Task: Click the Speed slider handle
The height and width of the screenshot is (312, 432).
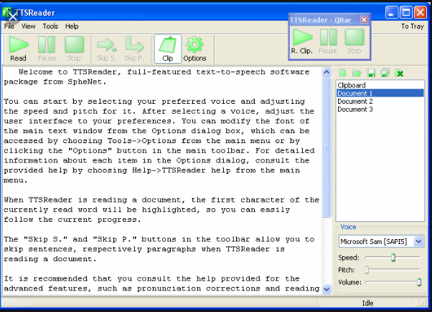Action: (393, 258)
